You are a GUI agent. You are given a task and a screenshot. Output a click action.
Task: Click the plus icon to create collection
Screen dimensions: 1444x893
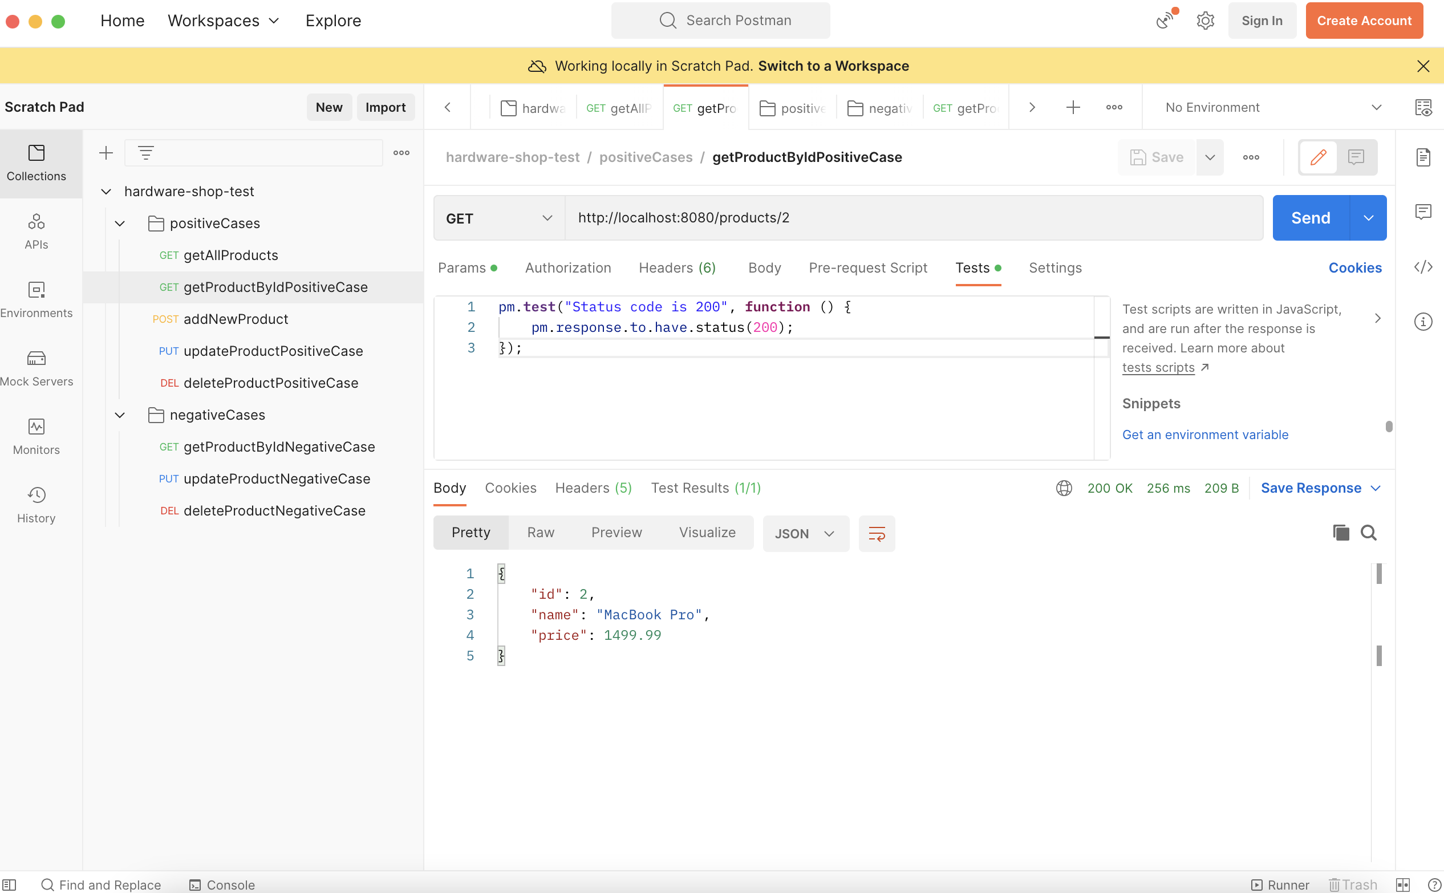(106, 153)
